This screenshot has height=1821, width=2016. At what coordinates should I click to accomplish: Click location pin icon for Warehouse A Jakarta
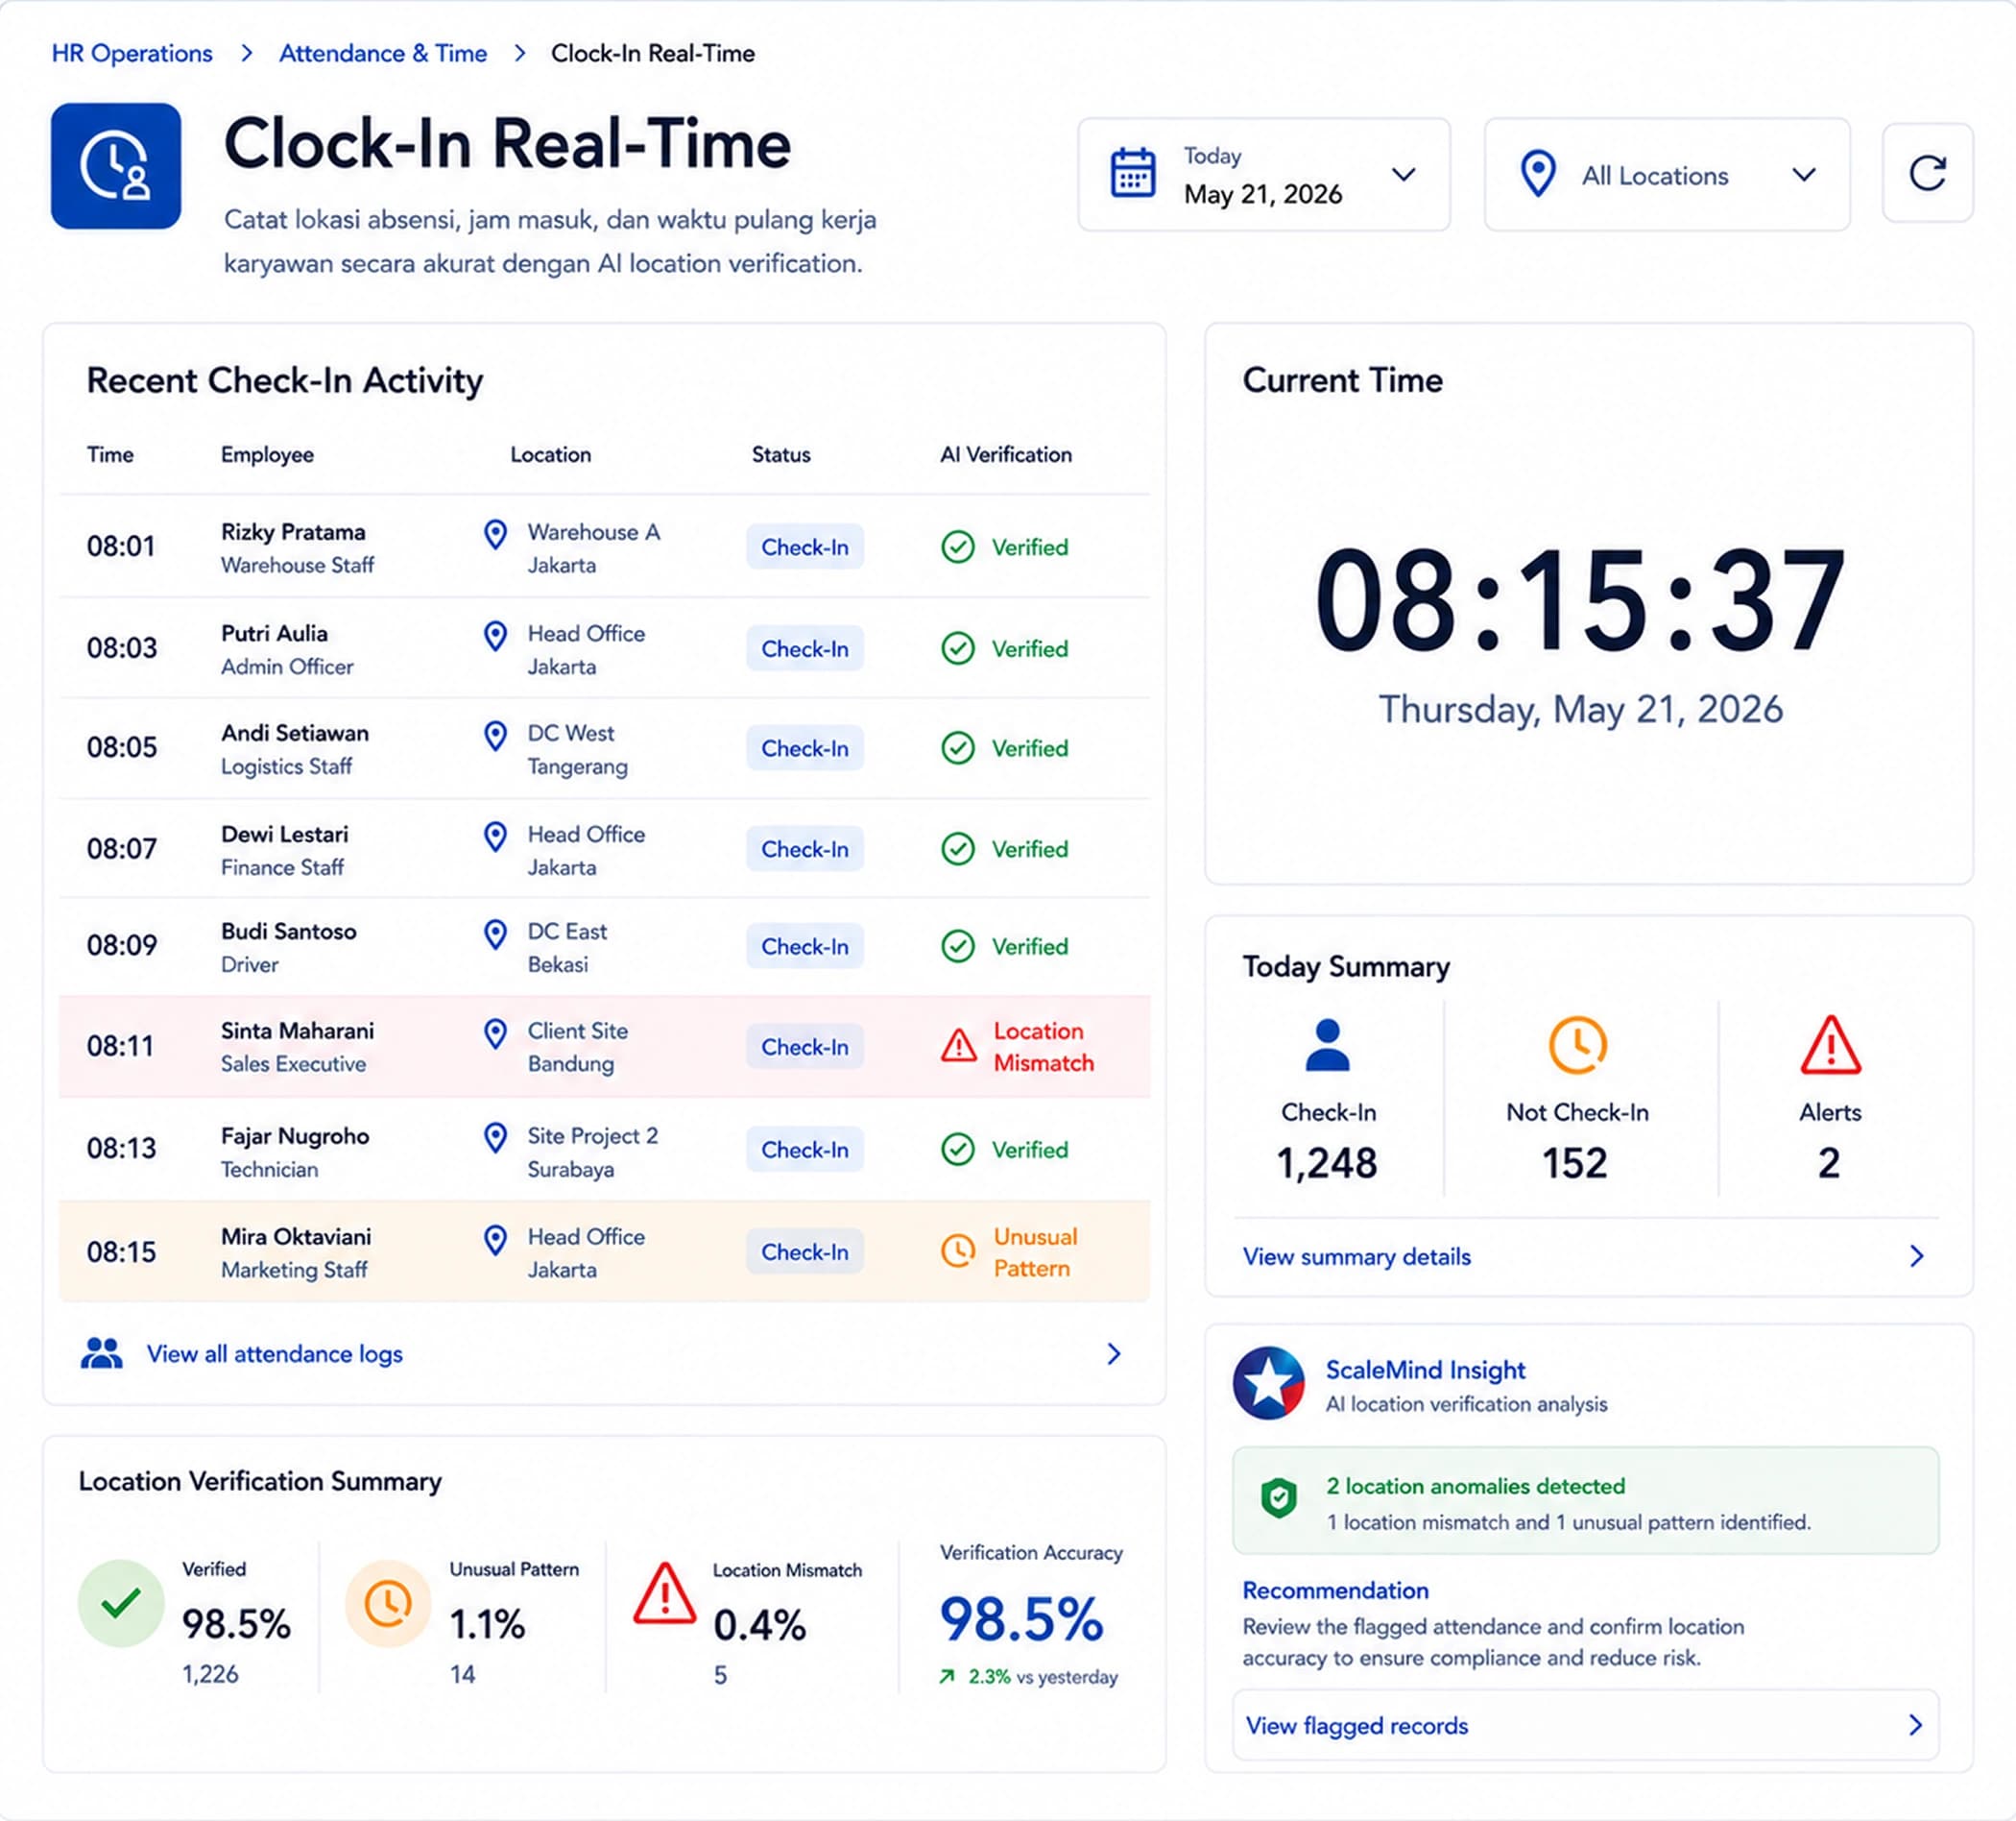point(495,534)
